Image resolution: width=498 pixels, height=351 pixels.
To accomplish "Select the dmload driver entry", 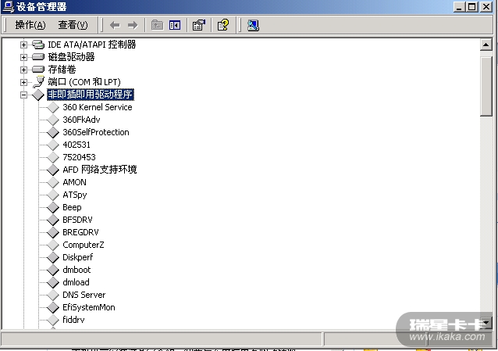I will [76, 282].
